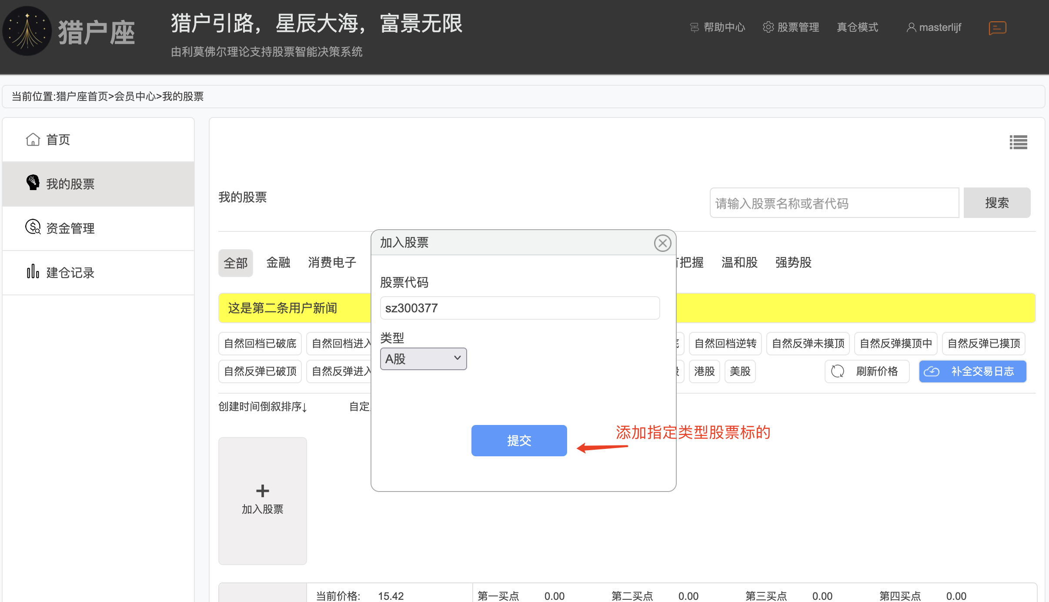Toggle the 自然回档已破底 filter
The height and width of the screenshot is (602, 1049).
(260, 344)
